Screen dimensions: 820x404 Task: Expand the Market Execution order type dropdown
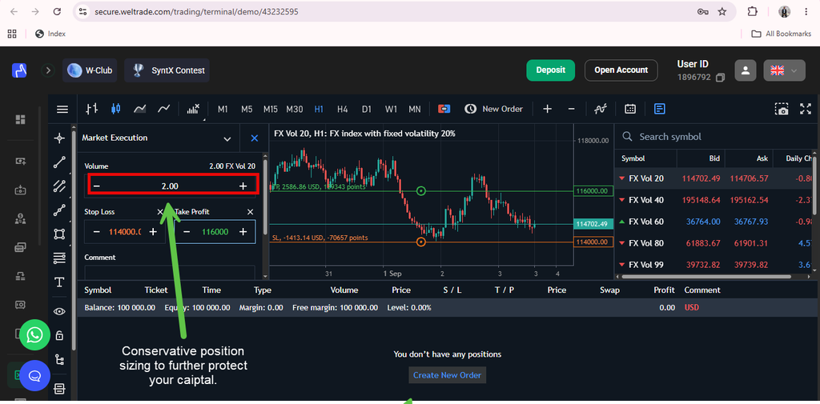pyautogui.click(x=227, y=138)
